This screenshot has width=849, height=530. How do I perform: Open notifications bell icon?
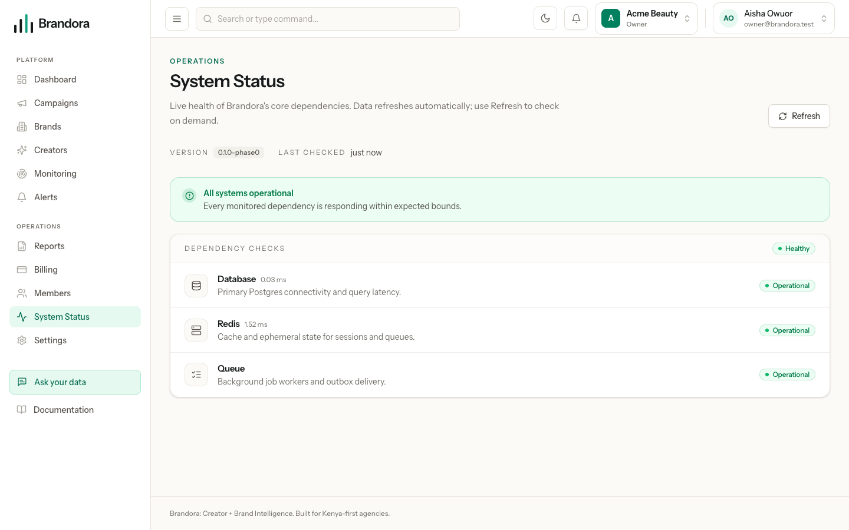[x=576, y=19]
